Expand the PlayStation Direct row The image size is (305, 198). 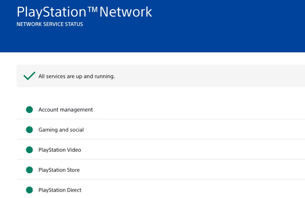[x=161, y=189]
